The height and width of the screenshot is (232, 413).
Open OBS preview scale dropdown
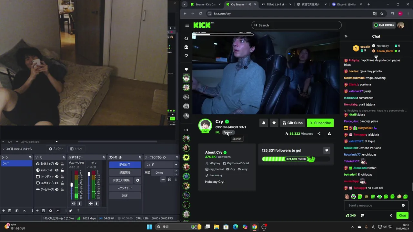56,142
